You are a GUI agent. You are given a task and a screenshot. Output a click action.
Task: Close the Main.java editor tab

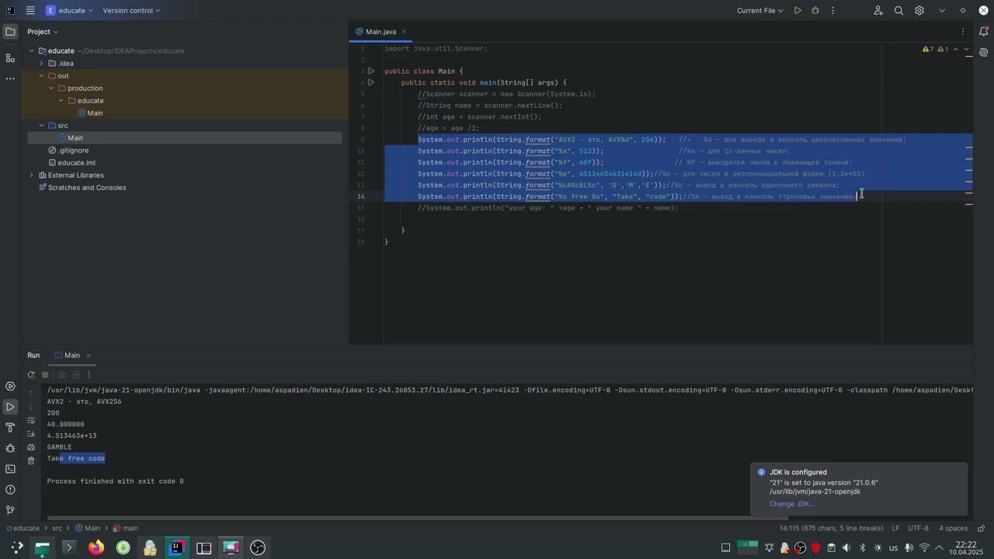404,32
